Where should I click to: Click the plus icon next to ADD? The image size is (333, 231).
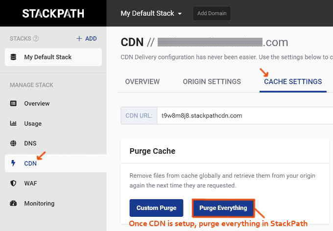point(79,39)
